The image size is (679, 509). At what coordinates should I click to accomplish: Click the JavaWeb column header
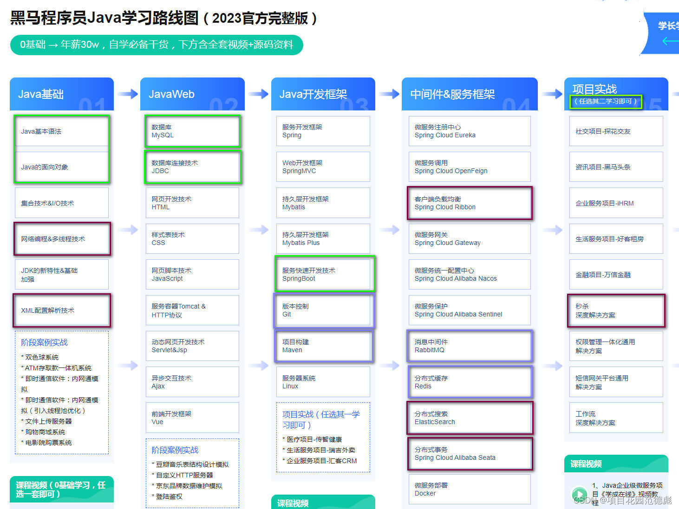[x=192, y=94]
